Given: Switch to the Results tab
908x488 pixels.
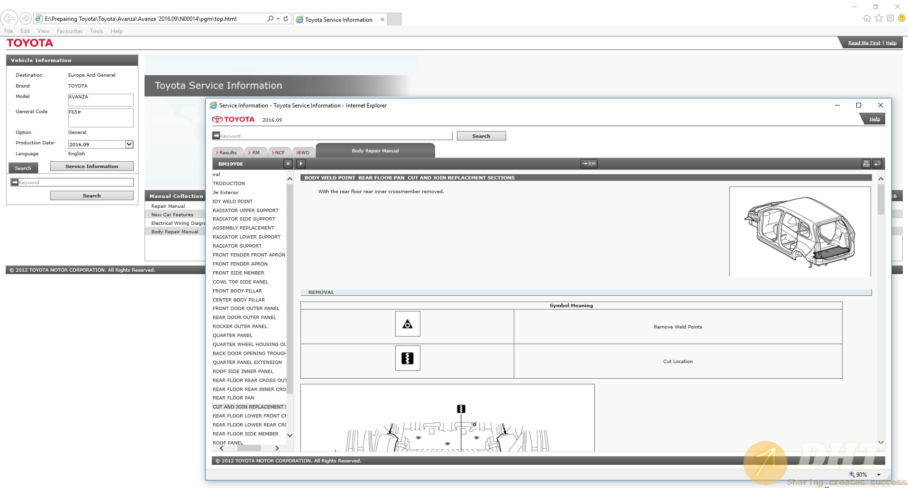Looking at the screenshot, I should (227, 152).
